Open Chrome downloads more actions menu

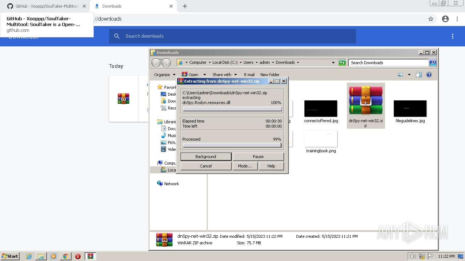click(453, 36)
